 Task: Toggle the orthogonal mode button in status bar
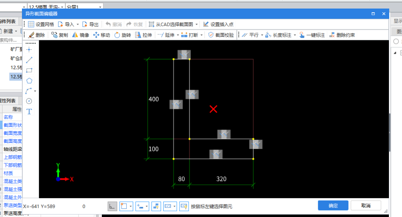click(x=112, y=206)
